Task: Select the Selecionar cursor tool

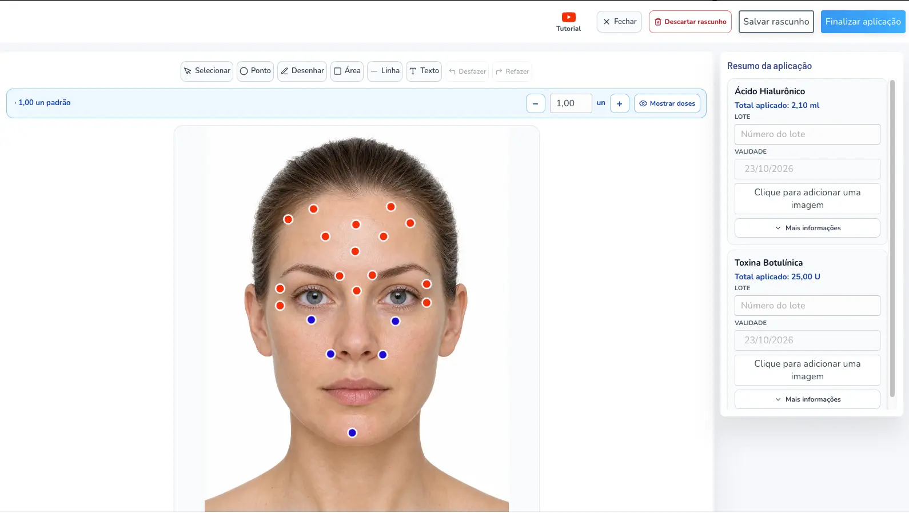Action: click(x=207, y=71)
